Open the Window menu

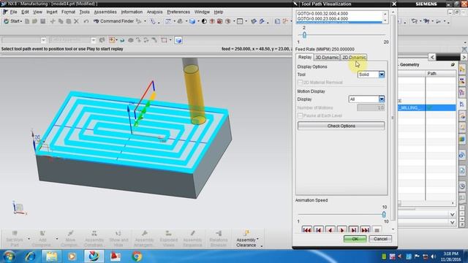pos(202,12)
